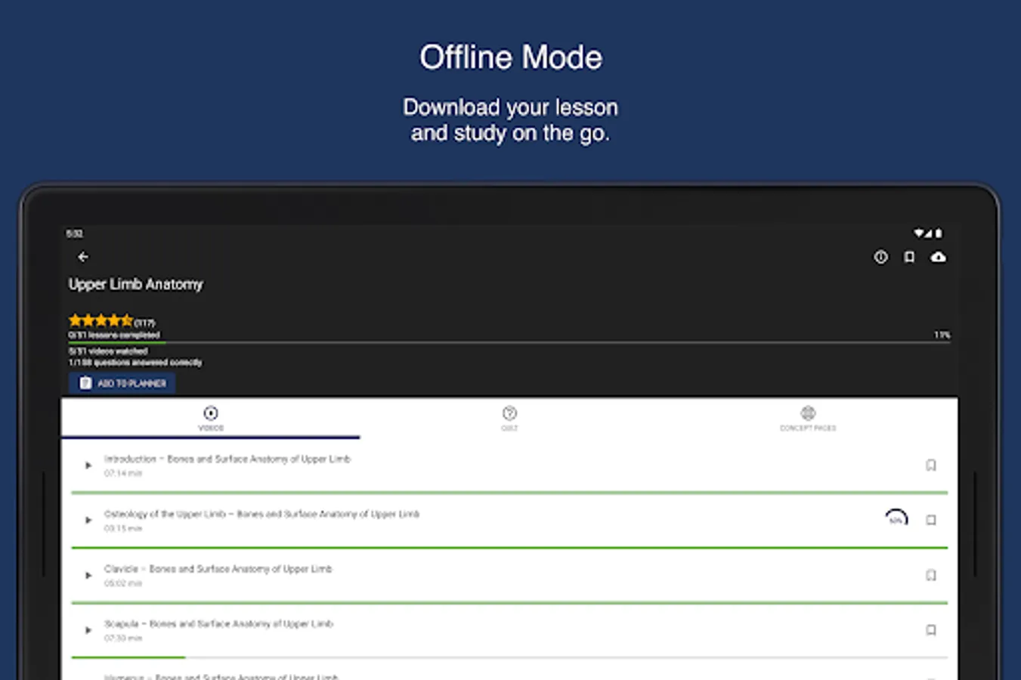Play the Introduction lesson video
The image size is (1021, 680).
click(x=88, y=465)
